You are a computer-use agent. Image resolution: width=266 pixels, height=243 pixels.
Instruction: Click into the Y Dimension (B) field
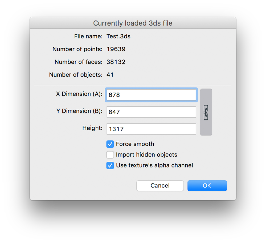[x=151, y=112]
